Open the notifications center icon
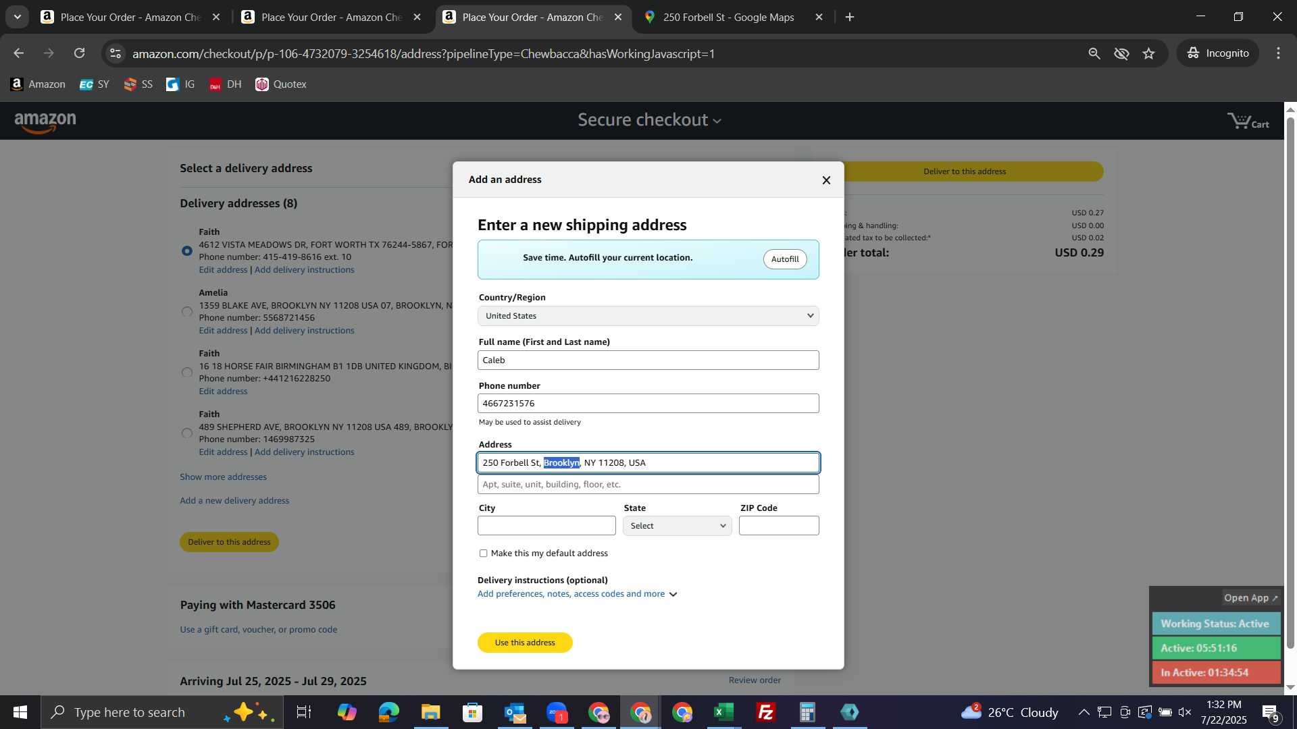 click(1270, 712)
